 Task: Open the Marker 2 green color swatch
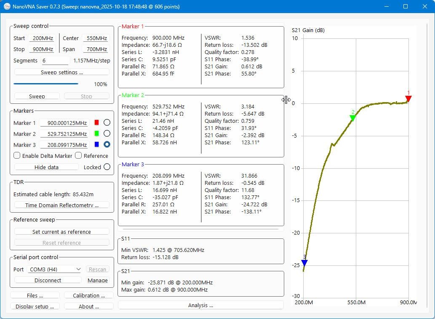coord(96,134)
